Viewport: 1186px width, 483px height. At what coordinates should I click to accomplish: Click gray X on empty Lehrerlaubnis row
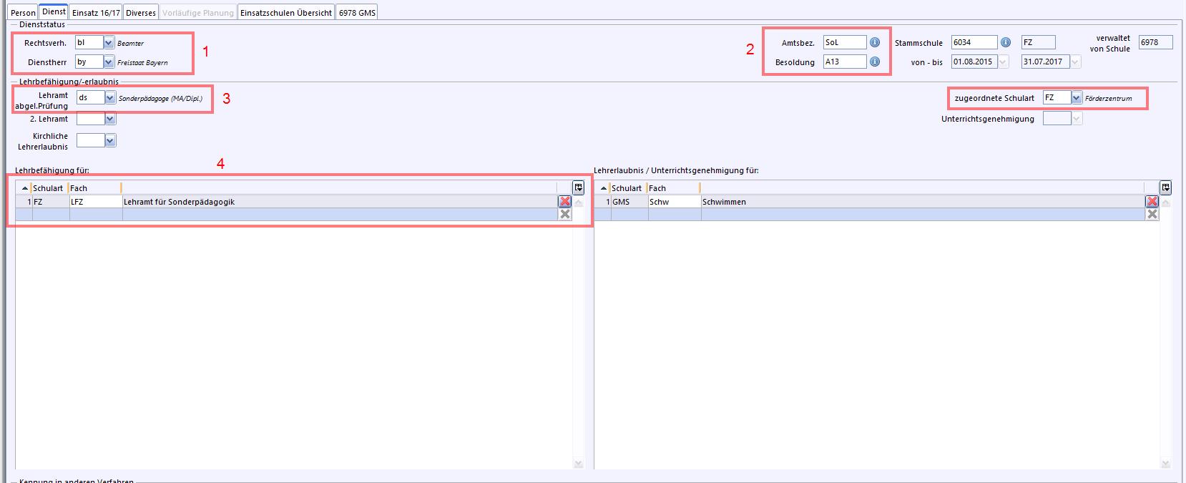pyautogui.click(x=1152, y=214)
